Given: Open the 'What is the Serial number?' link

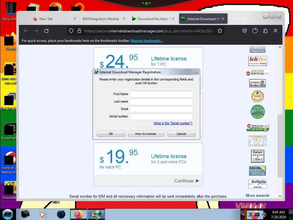Looking at the screenshot, I should click(173, 123).
